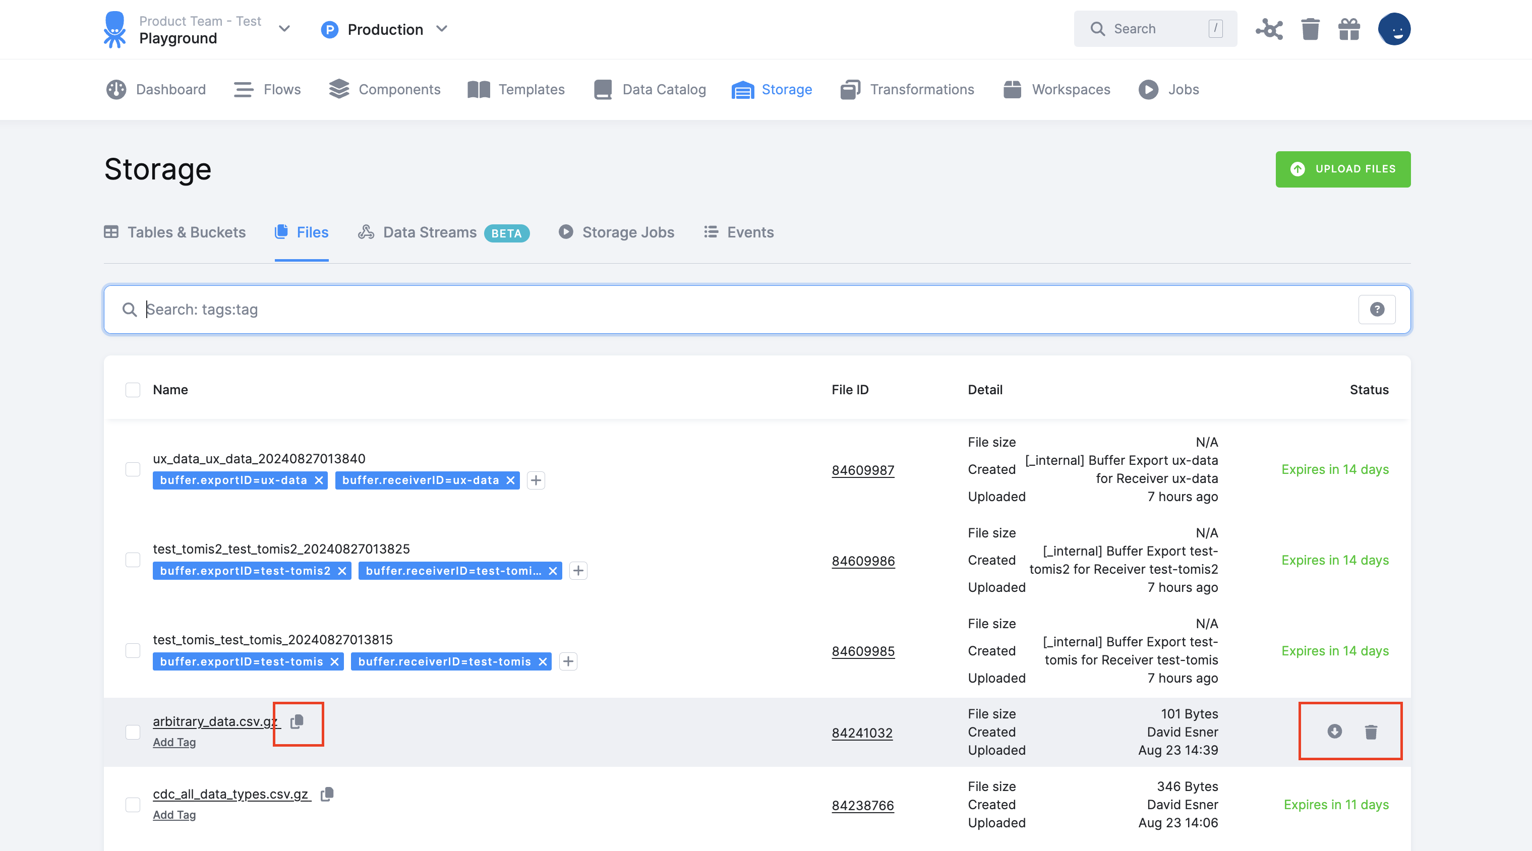
Task: Click the help question mark in the search field
Action: pos(1377,309)
